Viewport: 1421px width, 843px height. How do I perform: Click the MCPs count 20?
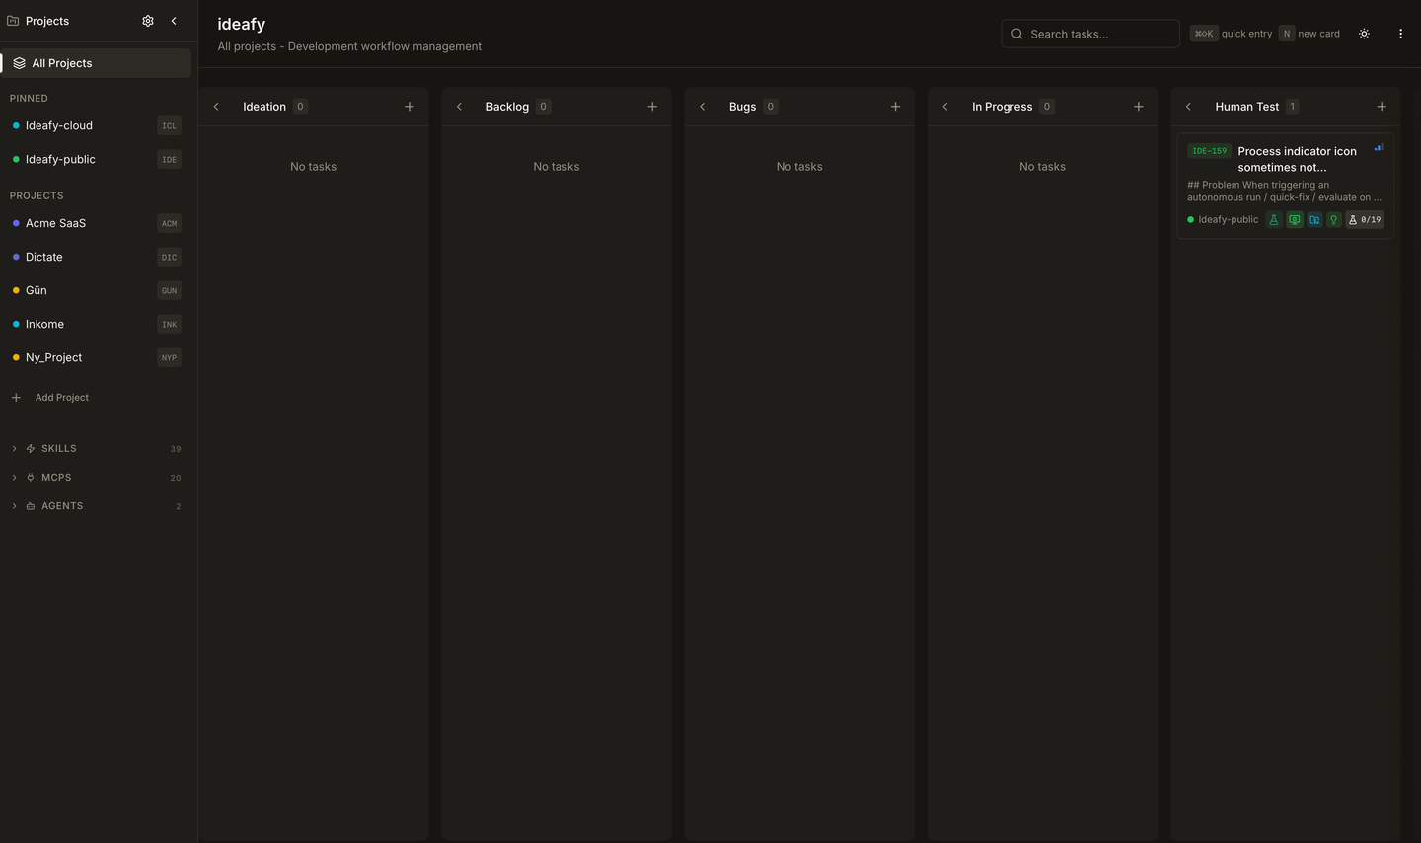pos(176,478)
